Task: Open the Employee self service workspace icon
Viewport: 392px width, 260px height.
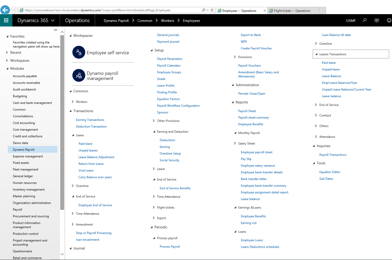Action: click(79, 52)
